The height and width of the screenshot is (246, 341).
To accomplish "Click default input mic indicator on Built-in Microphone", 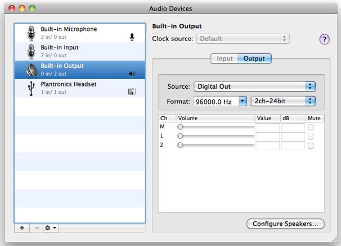I will click(x=132, y=37).
